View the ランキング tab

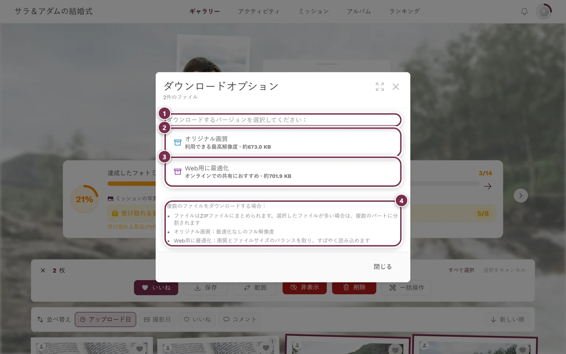coord(404,11)
